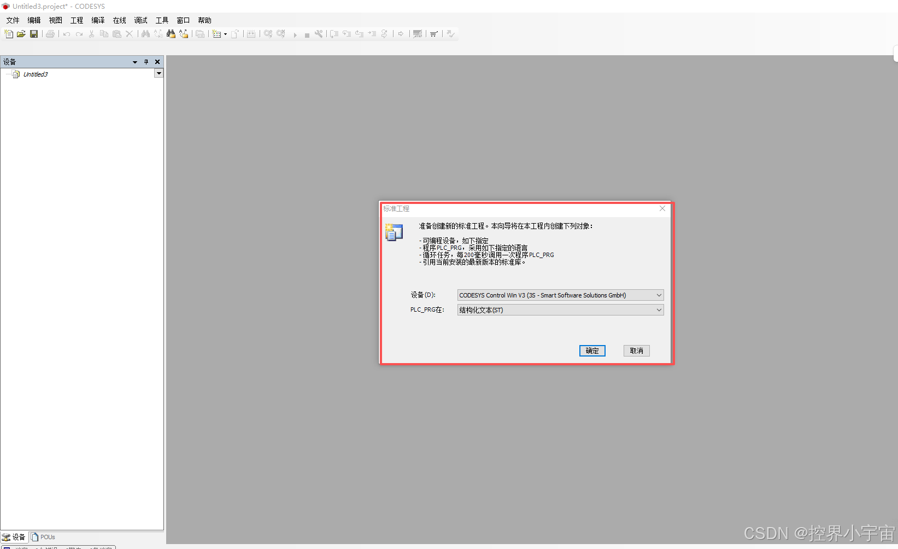Click the Step Out debug icon

click(359, 34)
